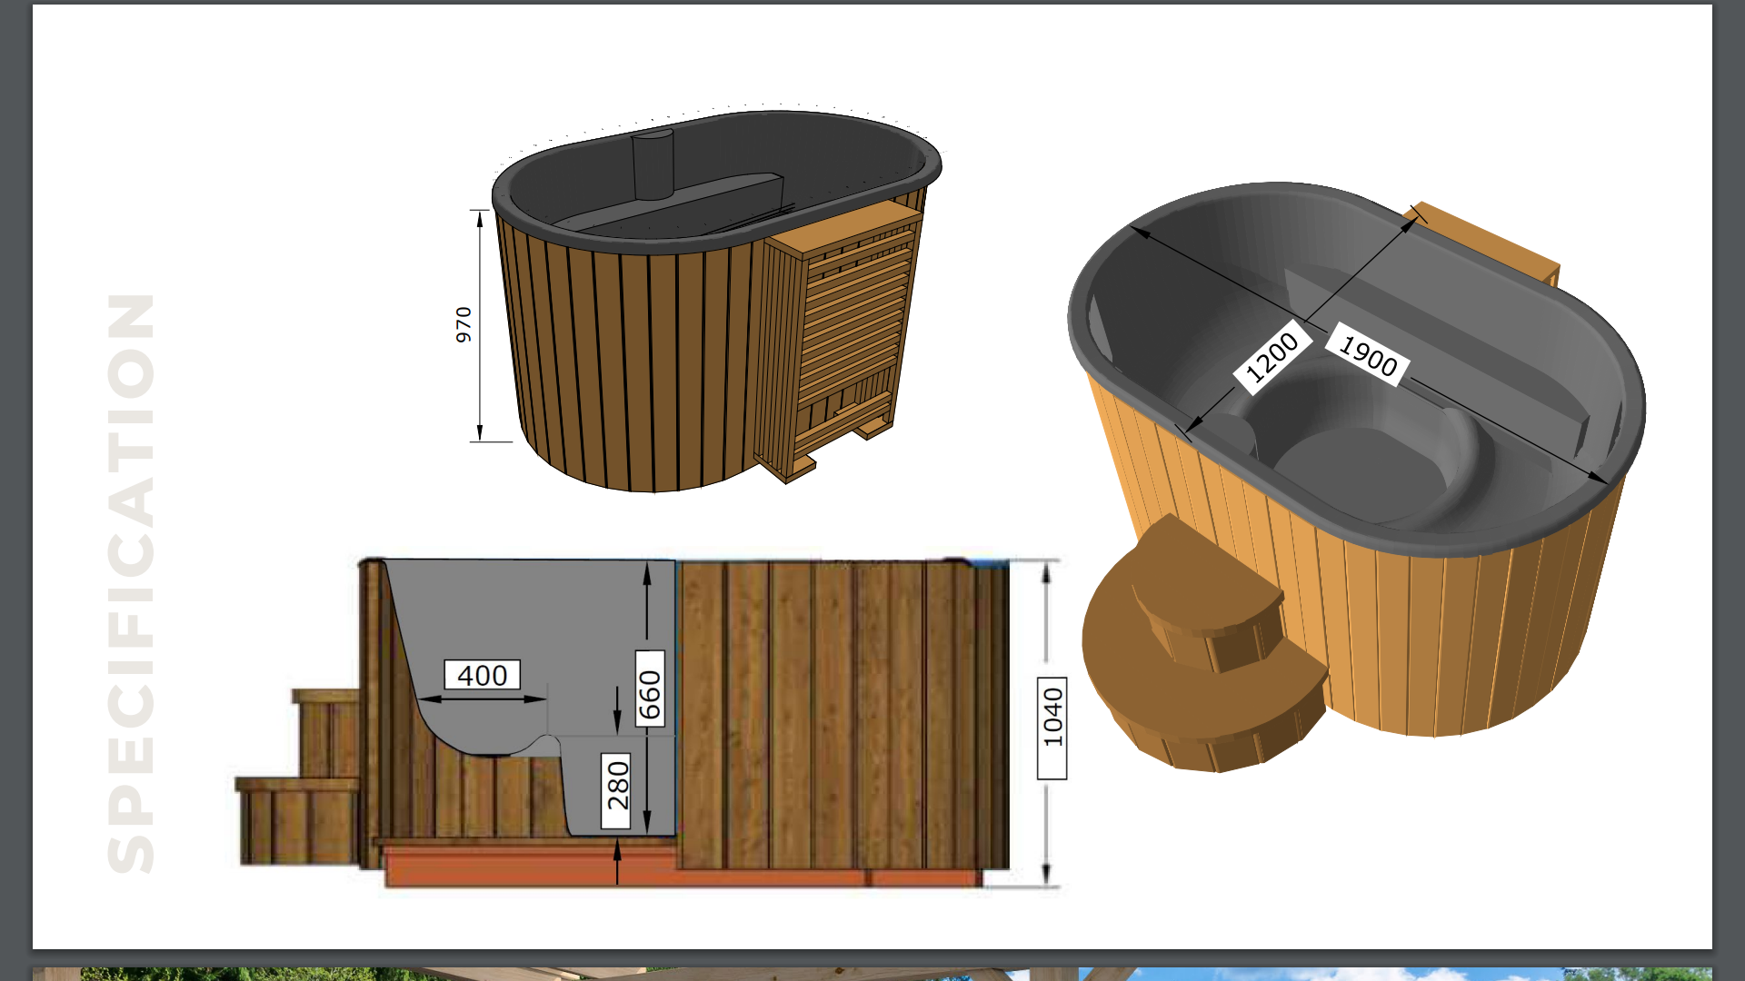Click the 970 height dimension label
Screen dimensions: 1745x981
(x=464, y=325)
